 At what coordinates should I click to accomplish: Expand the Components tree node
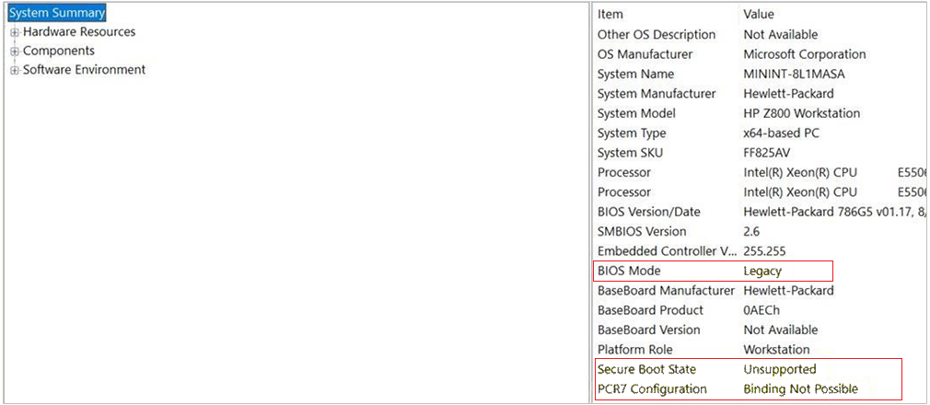(x=15, y=52)
